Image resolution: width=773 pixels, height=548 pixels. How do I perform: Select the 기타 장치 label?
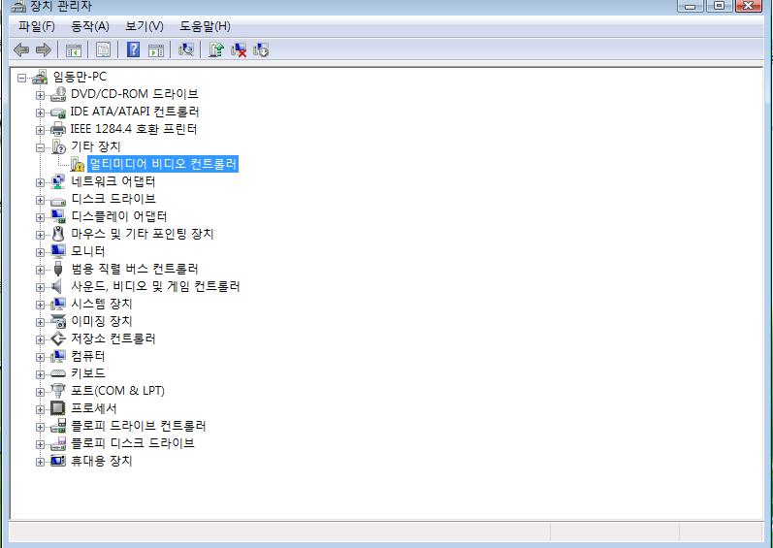click(96, 146)
